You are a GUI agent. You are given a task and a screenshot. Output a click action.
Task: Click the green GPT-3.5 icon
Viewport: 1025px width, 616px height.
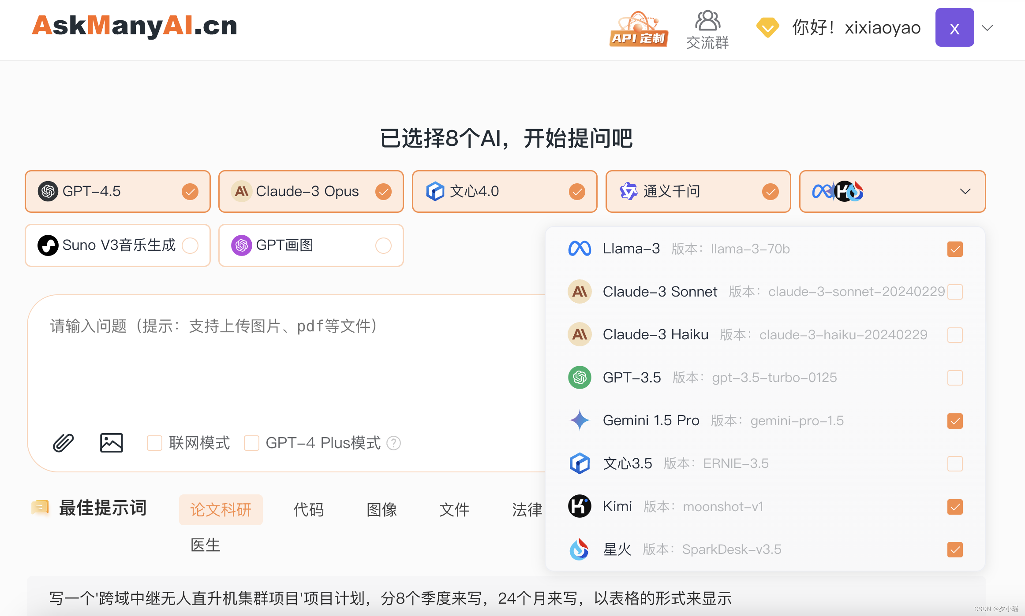point(580,378)
